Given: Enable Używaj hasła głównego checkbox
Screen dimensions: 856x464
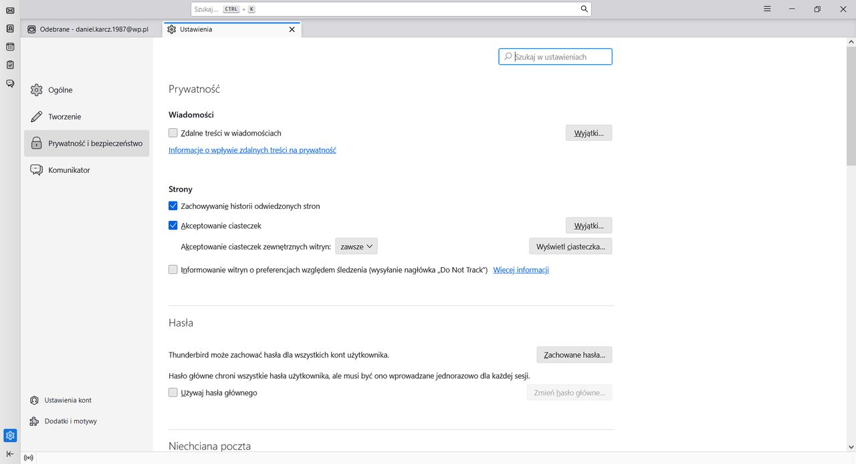Looking at the screenshot, I should click(x=173, y=393).
